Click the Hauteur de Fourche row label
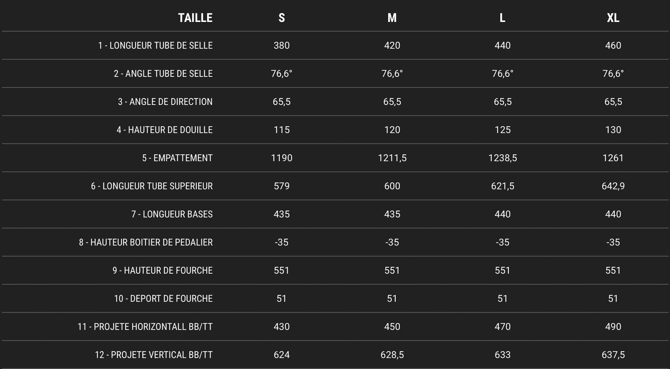The image size is (670, 369). coord(162,271)
